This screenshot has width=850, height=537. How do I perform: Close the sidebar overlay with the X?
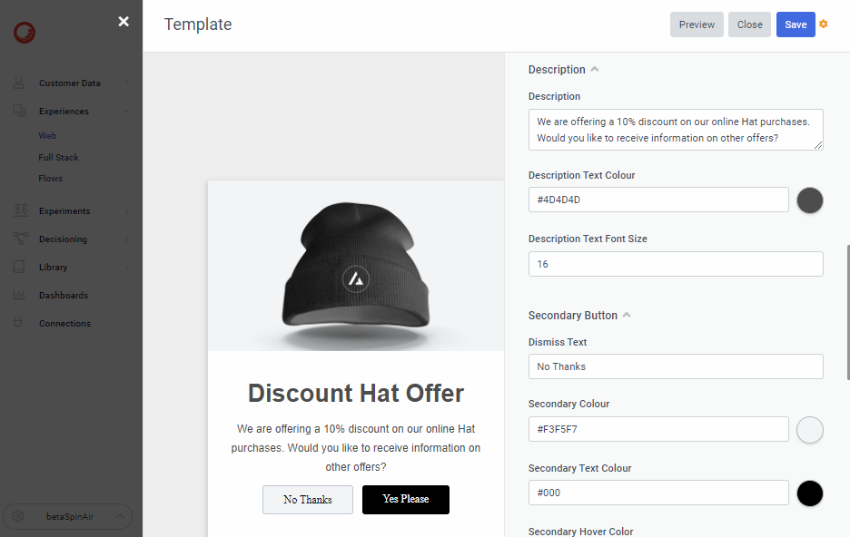[124, 22]
